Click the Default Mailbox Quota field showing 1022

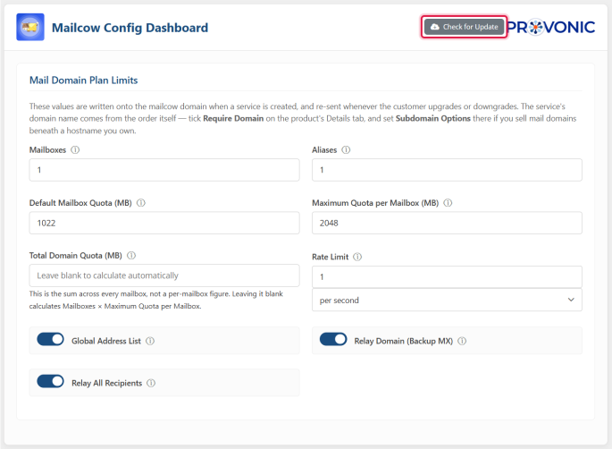pyautogui.click(x=164, y=223)
